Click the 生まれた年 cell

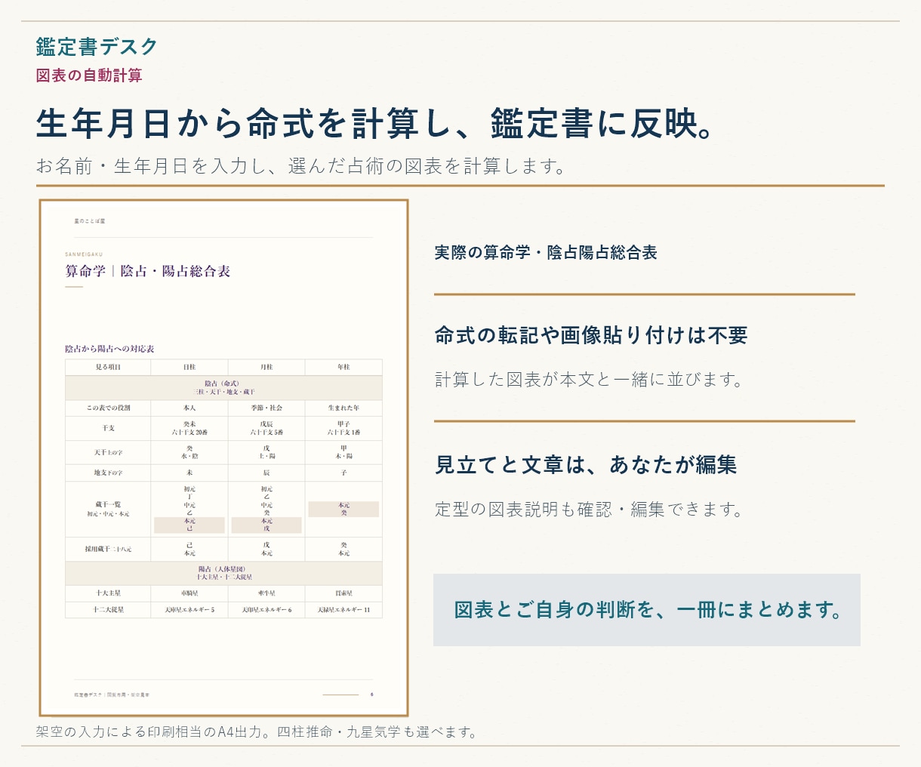click(343, 408)
